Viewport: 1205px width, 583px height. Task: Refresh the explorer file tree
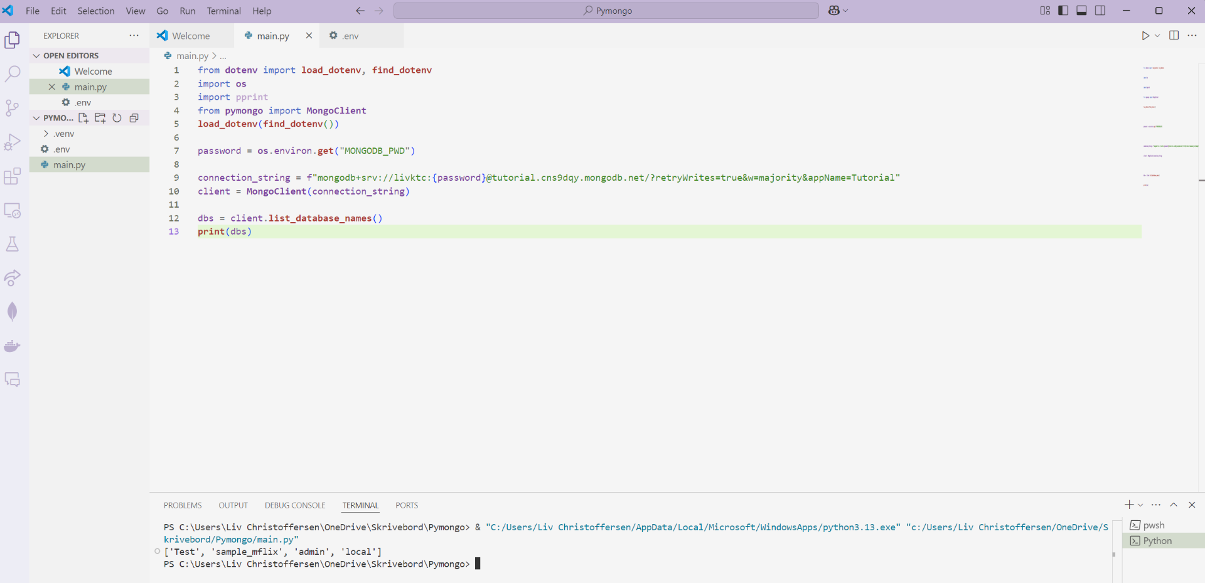point(117,118)
